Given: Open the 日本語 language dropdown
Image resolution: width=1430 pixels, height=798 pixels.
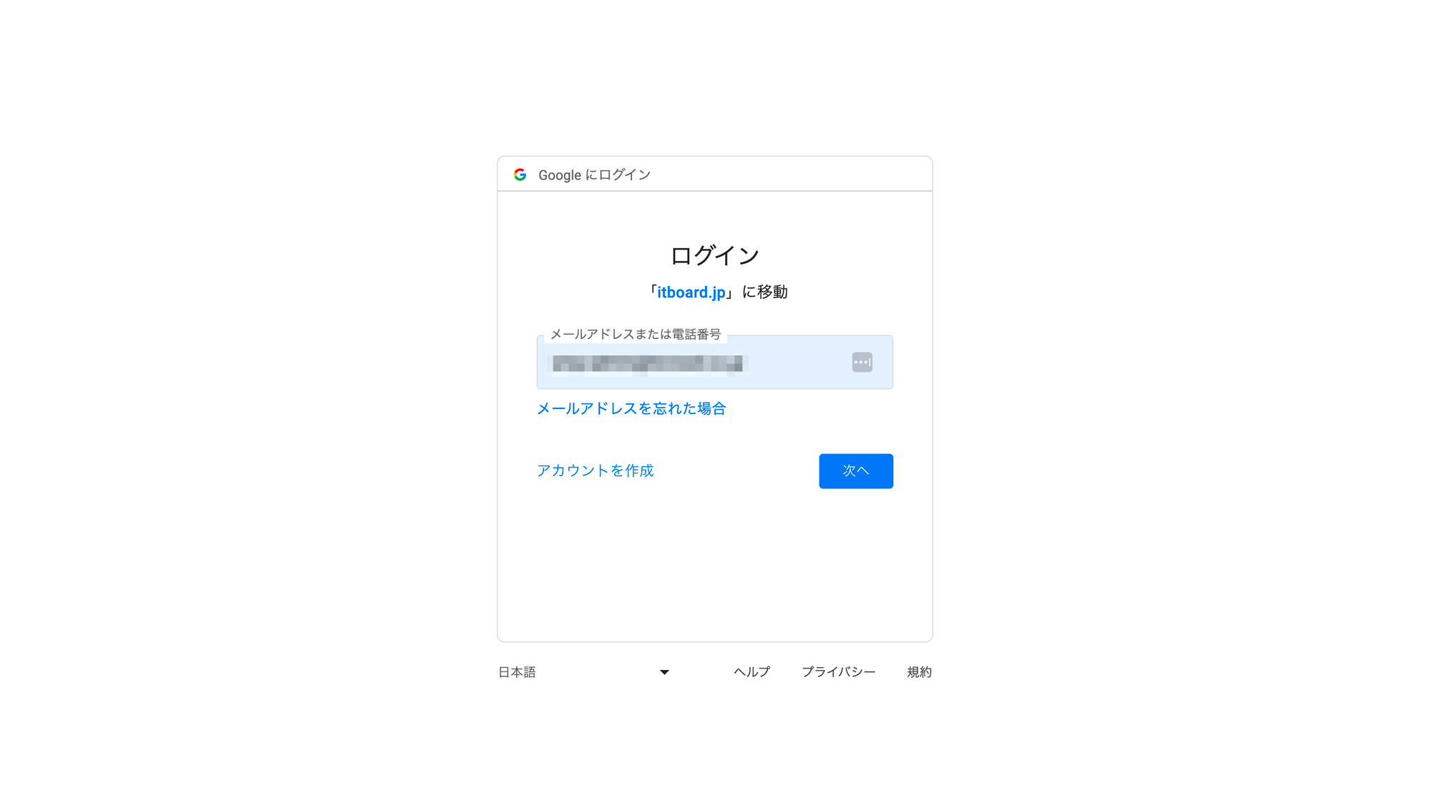Looking at the screenshot, I should pos(584,671).
